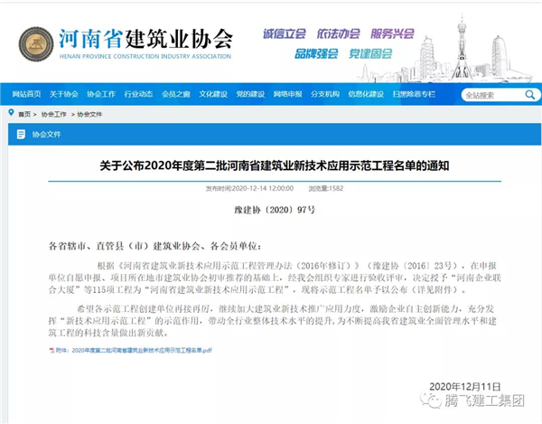Open the 网站首页 nav menu item
The height and width of the screenshot is (424, 542).
point(26,94)
